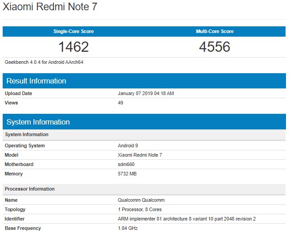Select the Memory label
This screenshot has width=290, height=237.
[x=13, y=174]
